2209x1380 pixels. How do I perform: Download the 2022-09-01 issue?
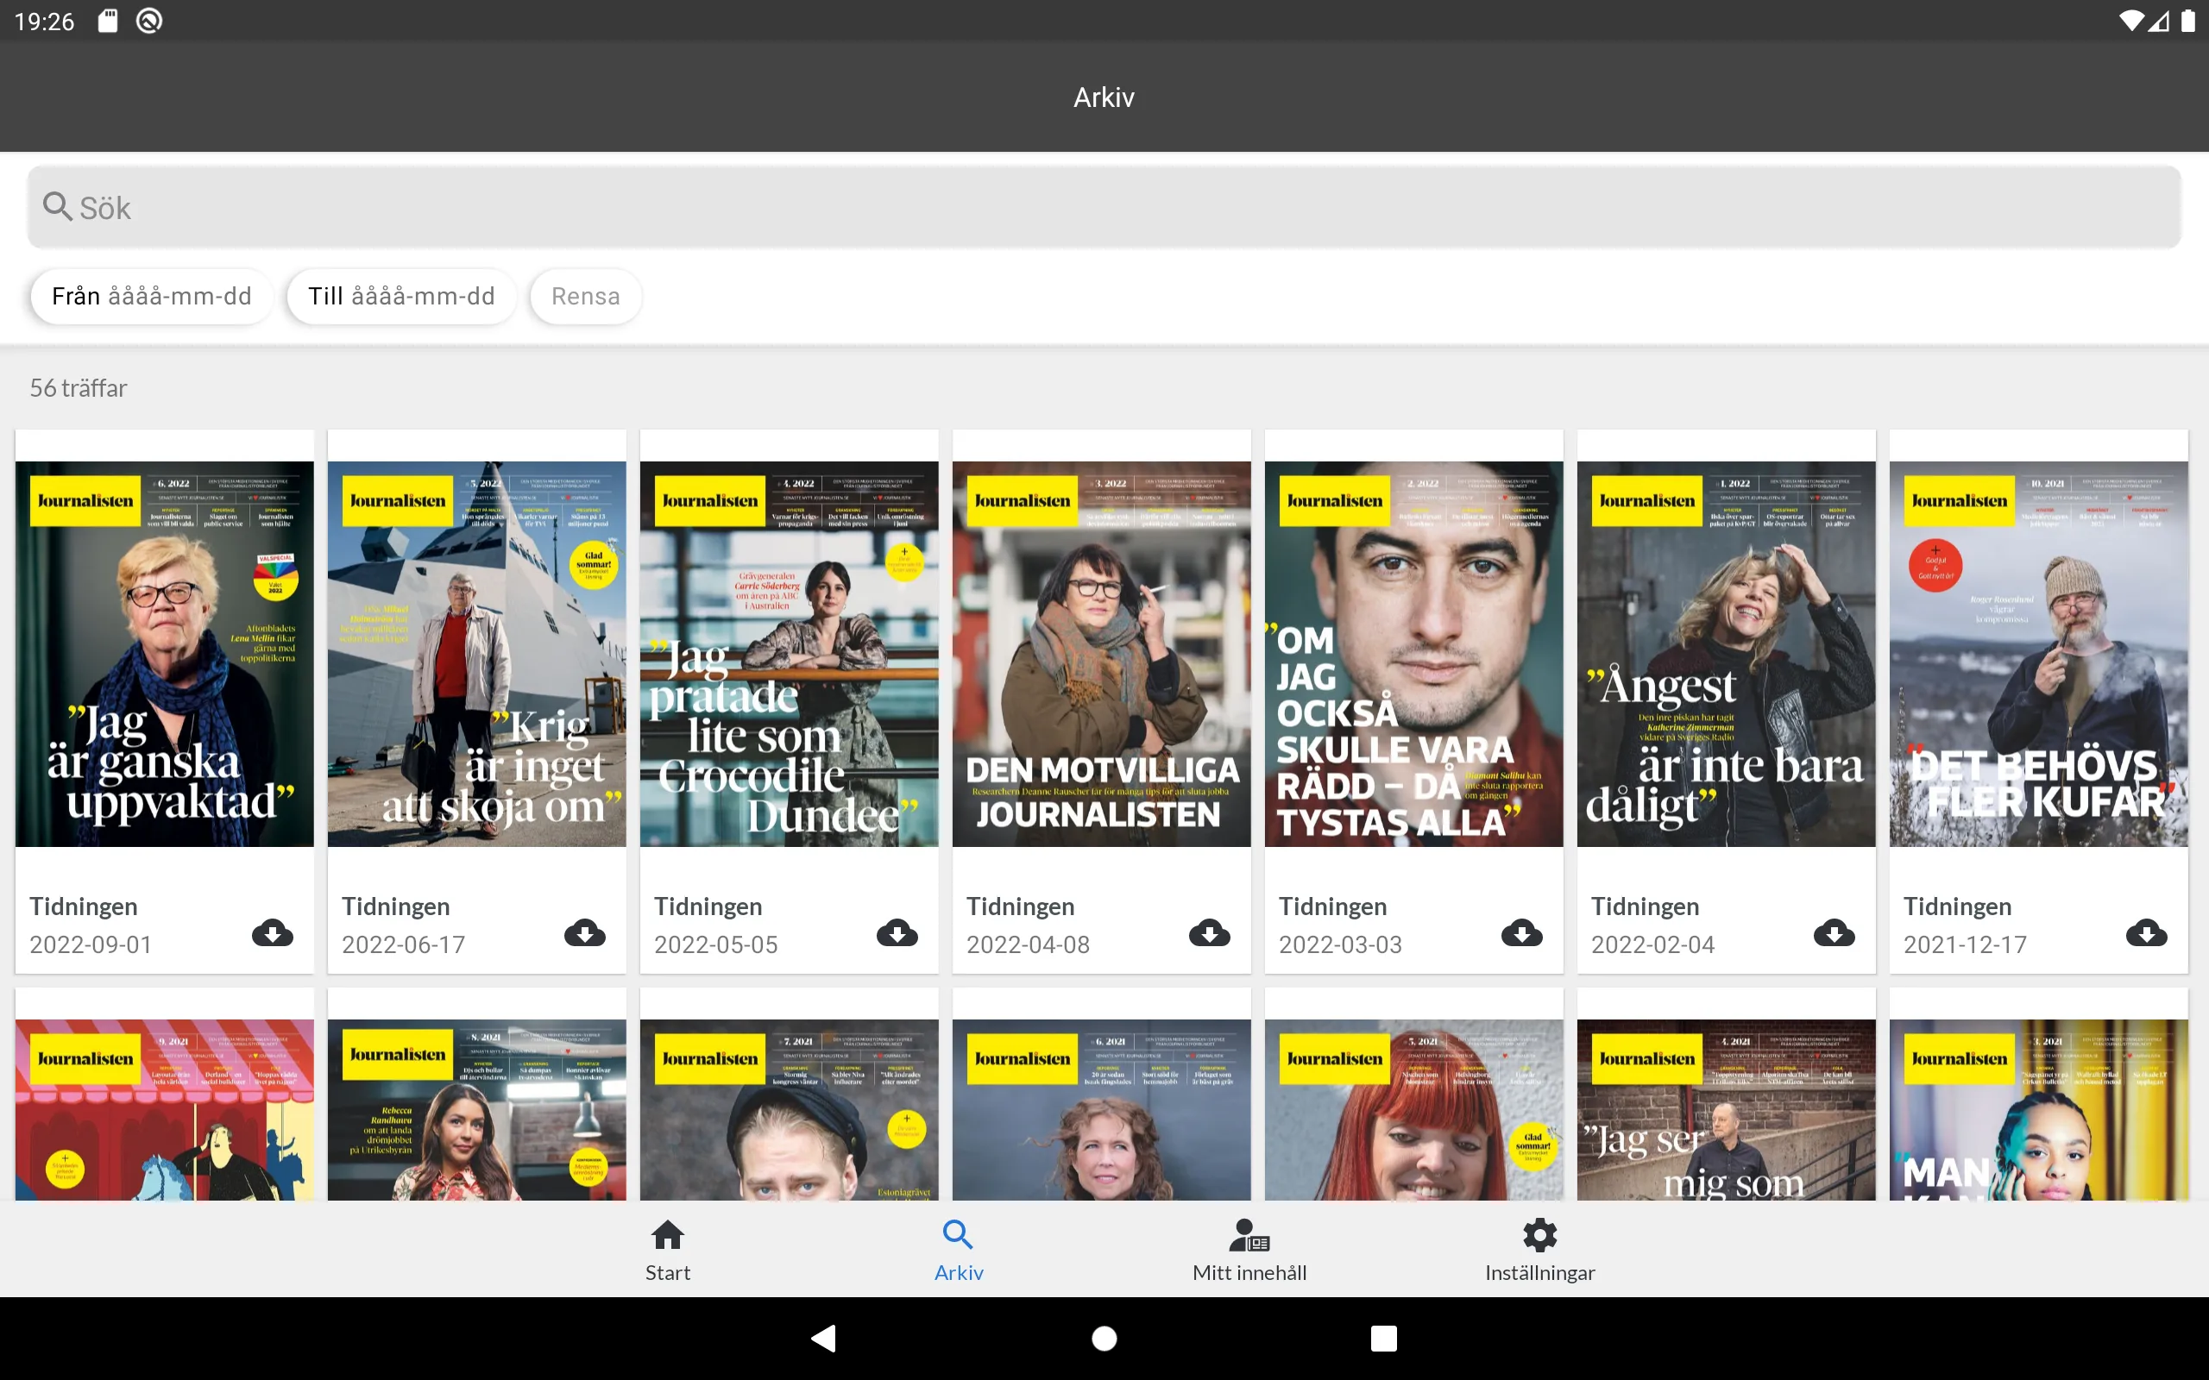coord(273,932)
